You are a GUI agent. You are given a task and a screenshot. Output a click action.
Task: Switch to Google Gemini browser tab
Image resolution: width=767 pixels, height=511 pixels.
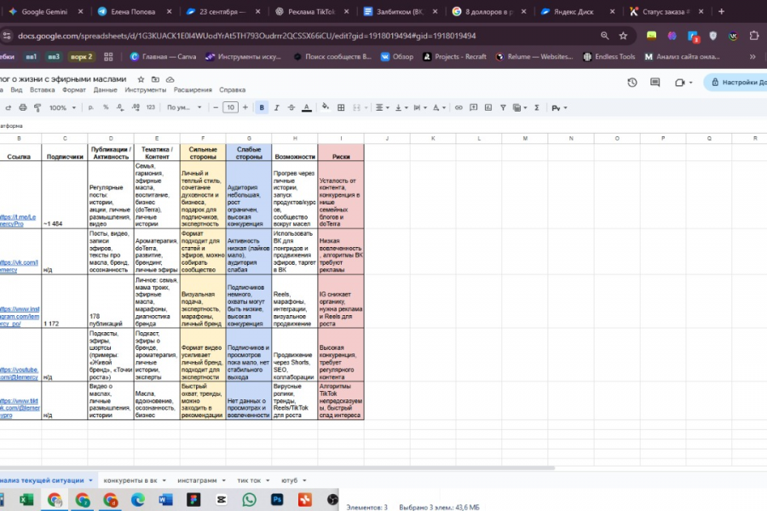(x=44, y=12)
